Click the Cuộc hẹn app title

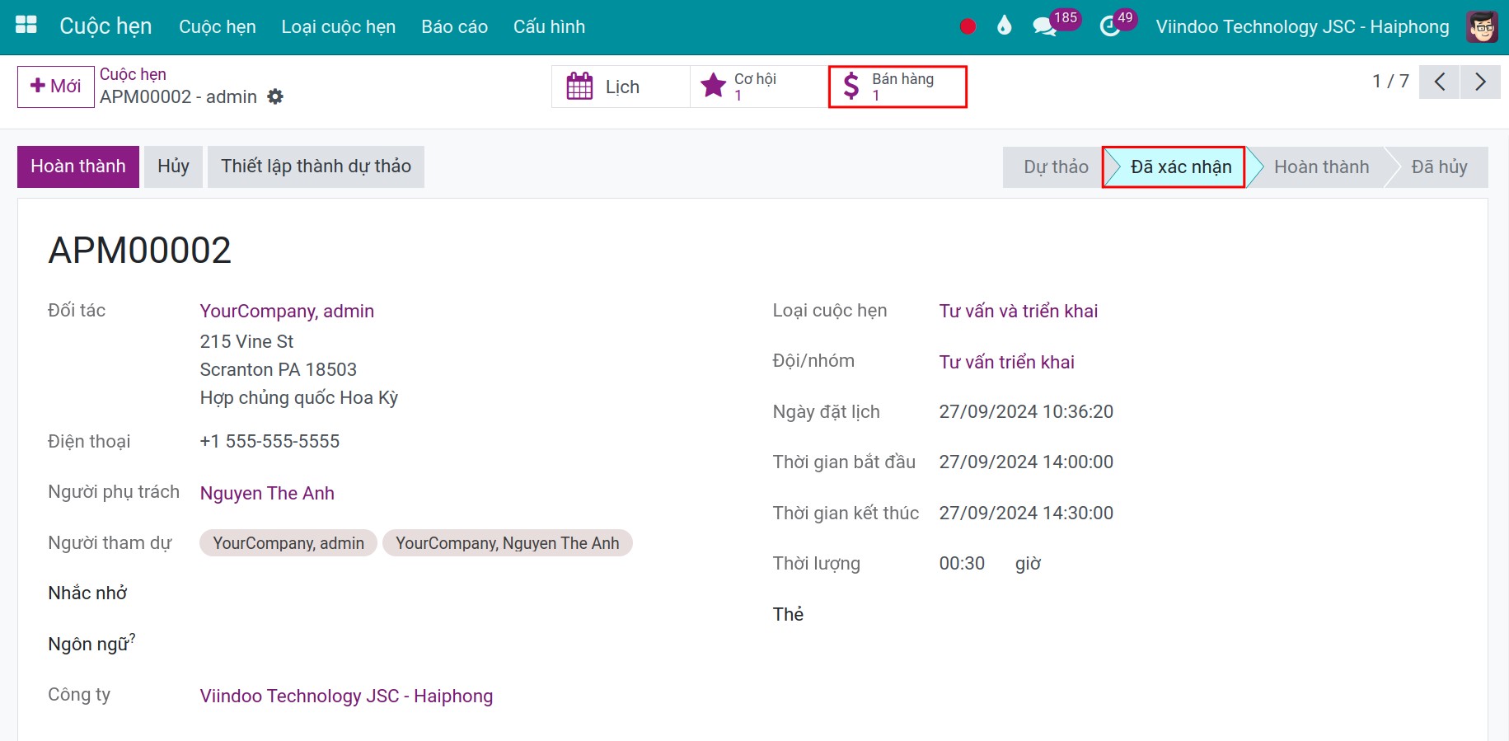coord(105,26)
